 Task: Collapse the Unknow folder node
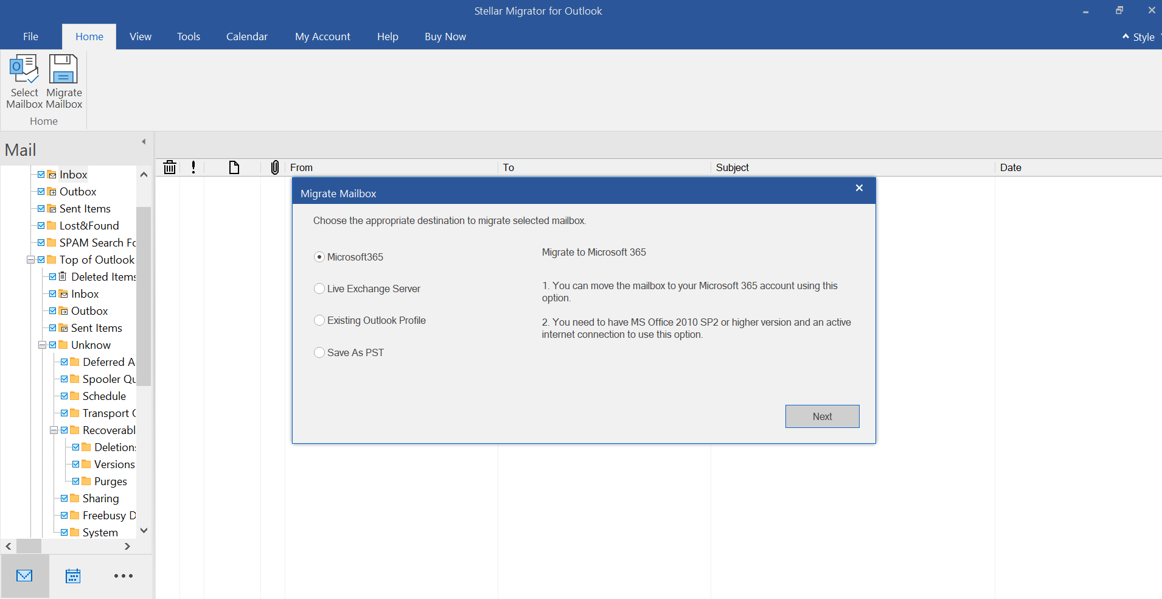pos(42,345)
